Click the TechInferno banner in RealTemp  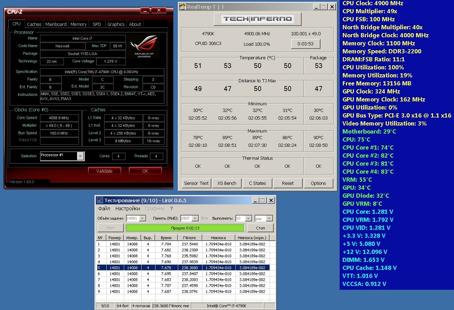[257, 19]
